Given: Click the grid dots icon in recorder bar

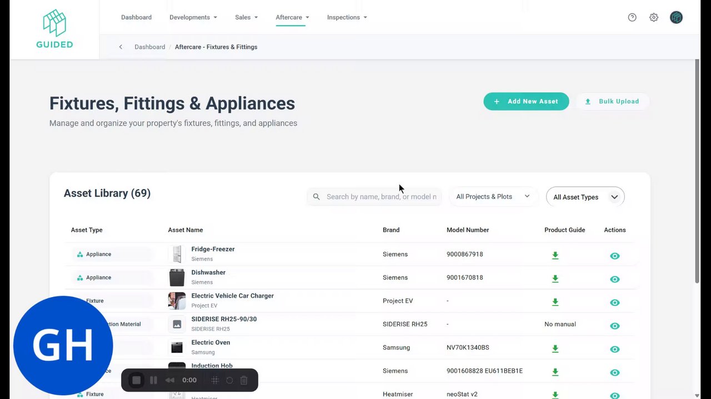Looking at the screenshot, I should click(x=215, y=380).
